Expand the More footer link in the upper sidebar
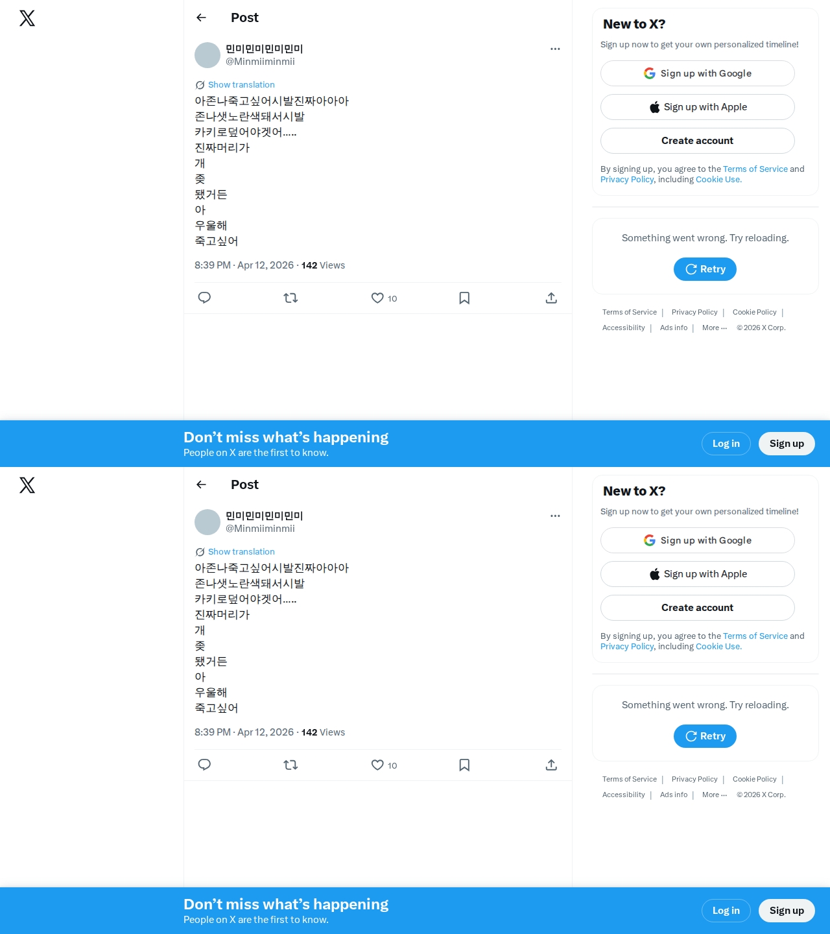 click(715, 328)
